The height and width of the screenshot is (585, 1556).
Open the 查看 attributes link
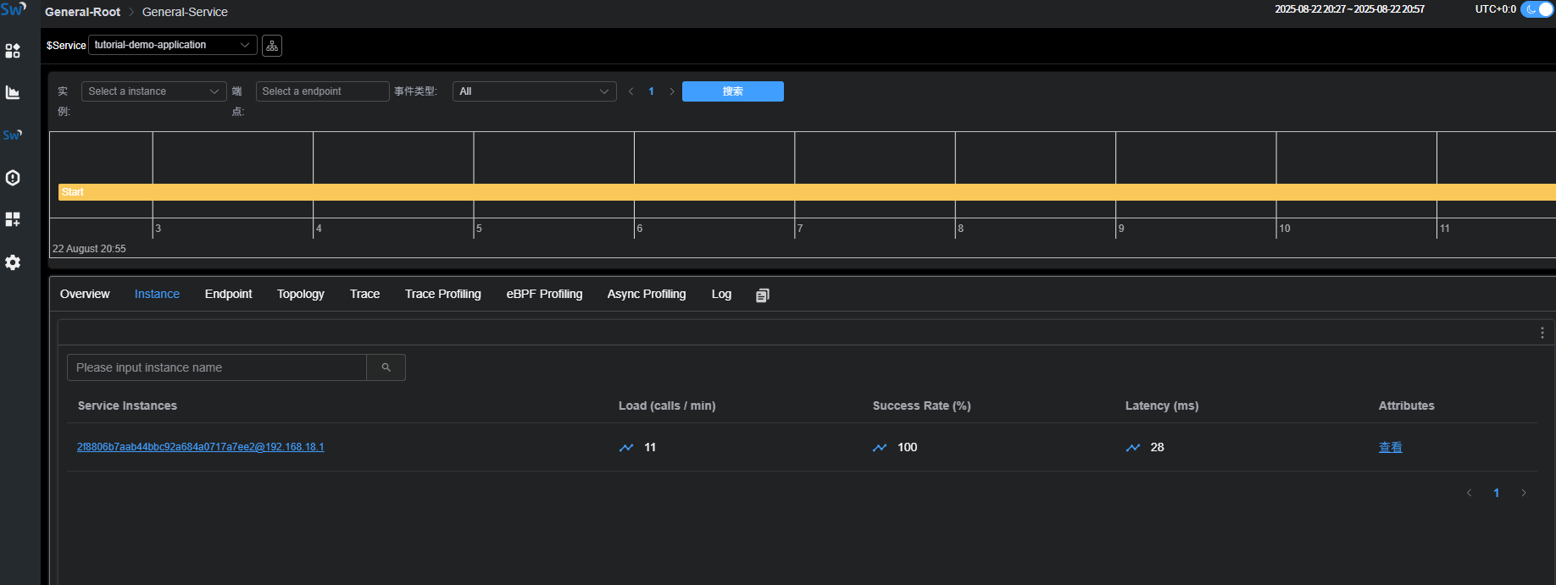click(1390, 447)
